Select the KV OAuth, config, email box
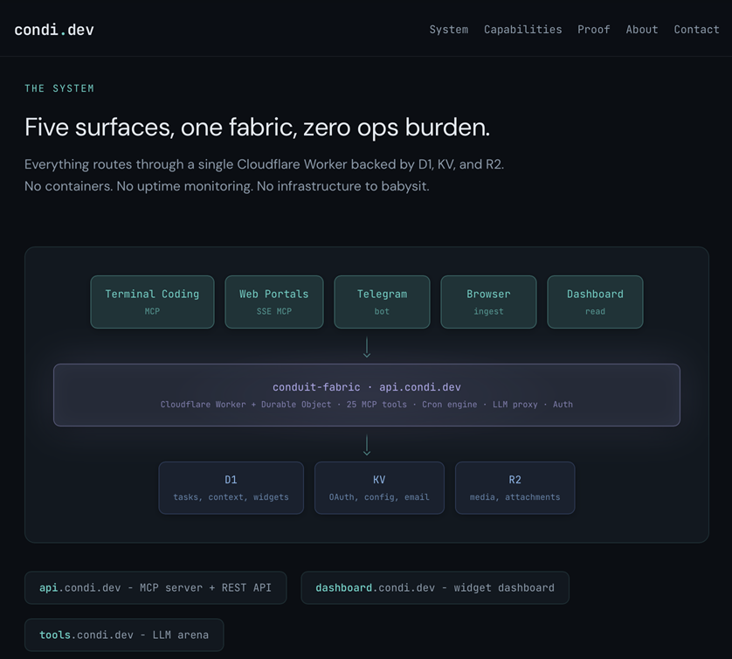This screenshot has width=732, height=659. [379, 488]
